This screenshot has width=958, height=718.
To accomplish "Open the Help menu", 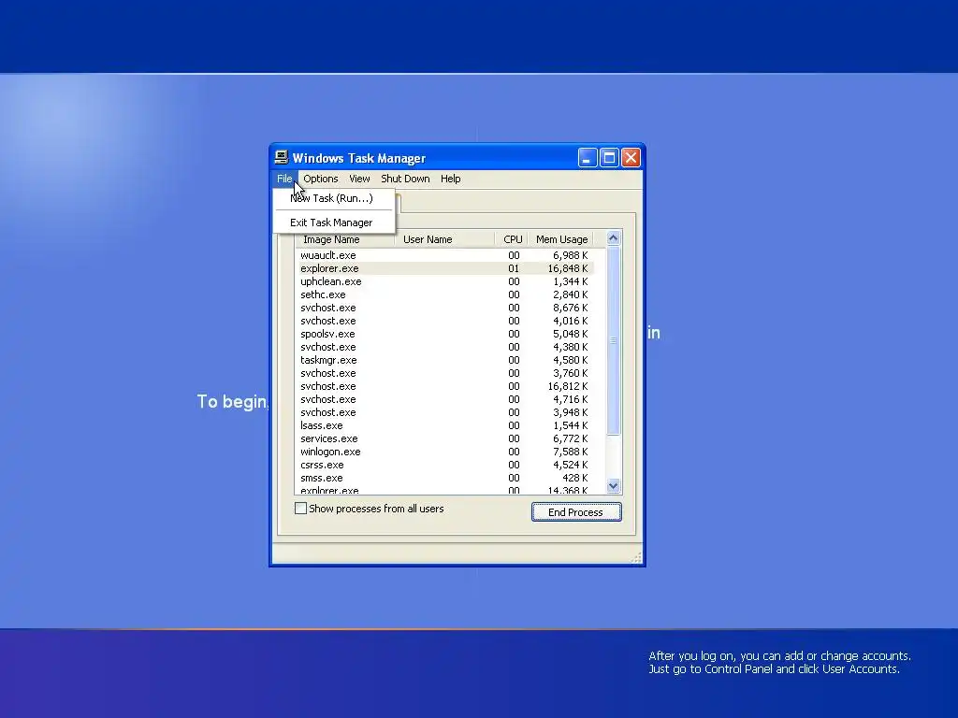I will tap(451, 179).
